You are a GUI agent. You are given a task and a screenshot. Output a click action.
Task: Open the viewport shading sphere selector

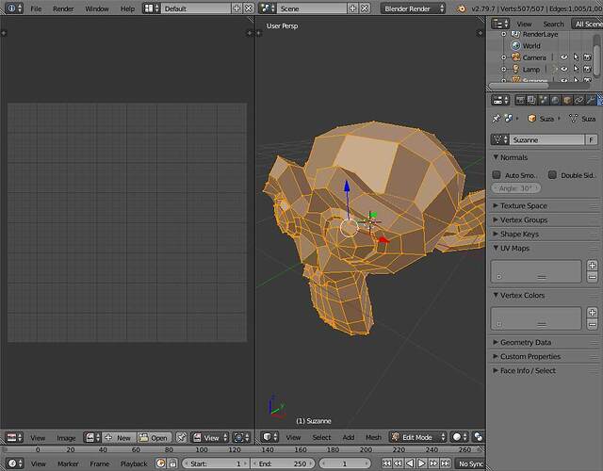[x=459, y=437]
